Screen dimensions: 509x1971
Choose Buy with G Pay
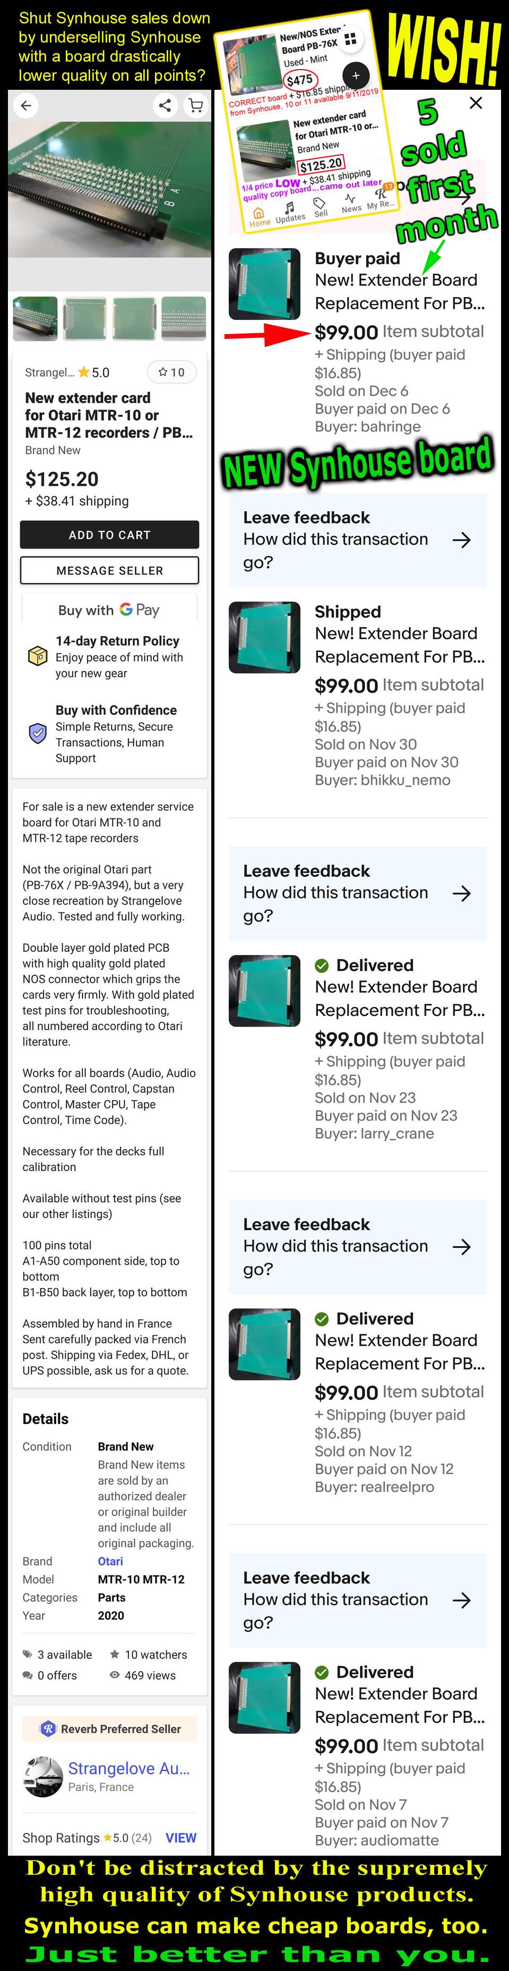pos(109,610)
